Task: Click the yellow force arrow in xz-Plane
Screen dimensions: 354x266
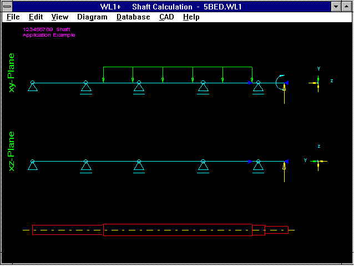Action: 284,172
